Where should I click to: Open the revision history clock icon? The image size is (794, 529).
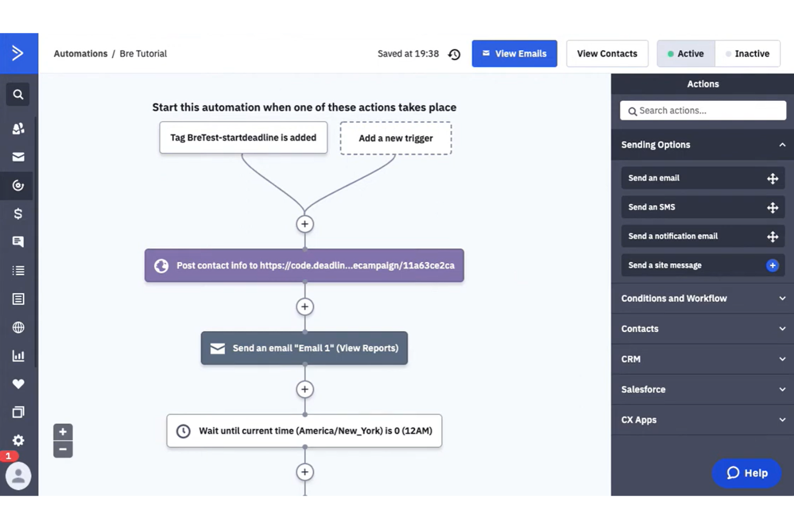click(454, 54)
